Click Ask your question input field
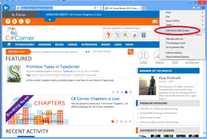207x139 pixels. click(x=131, y=28)
